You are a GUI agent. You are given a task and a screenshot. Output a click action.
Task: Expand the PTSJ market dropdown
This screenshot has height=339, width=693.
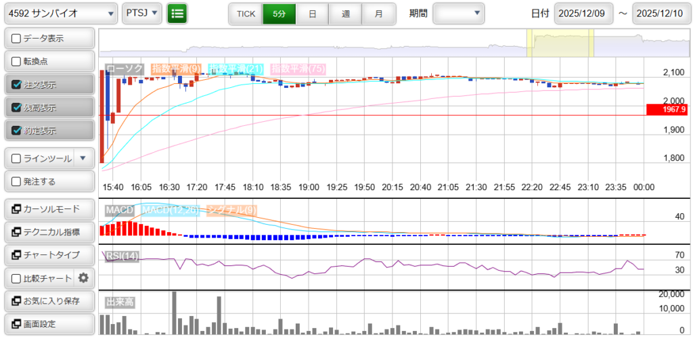pyautogui.click(x=142, y=13)
